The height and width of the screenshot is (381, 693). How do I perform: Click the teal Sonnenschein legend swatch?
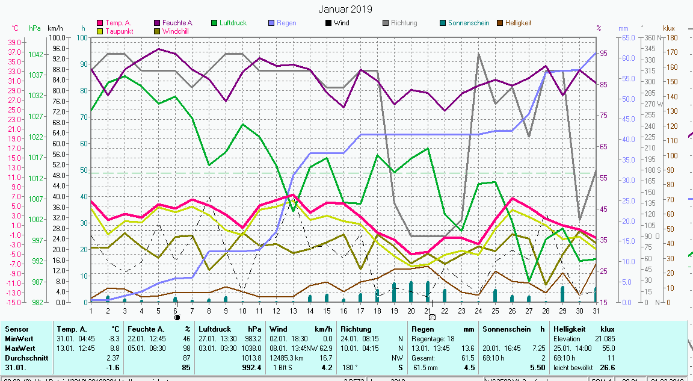pos(443,23)
